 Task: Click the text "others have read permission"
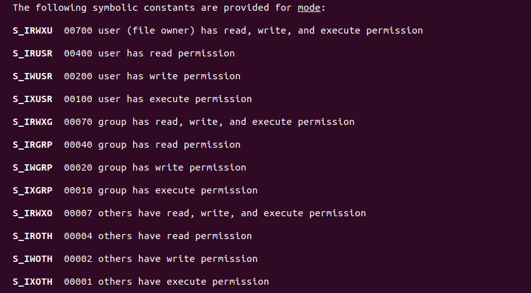(175, 236)
